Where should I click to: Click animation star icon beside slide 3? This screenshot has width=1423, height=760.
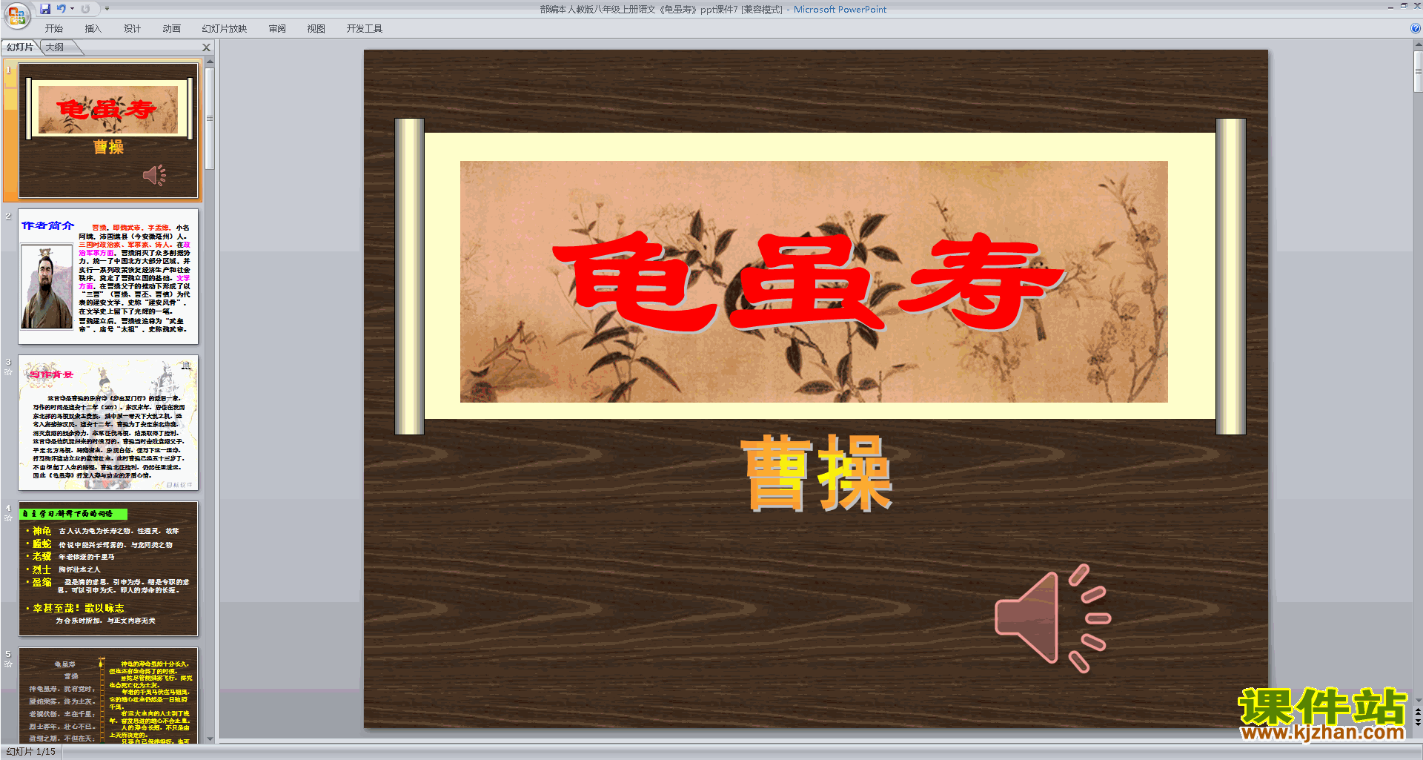coord(8,371)
